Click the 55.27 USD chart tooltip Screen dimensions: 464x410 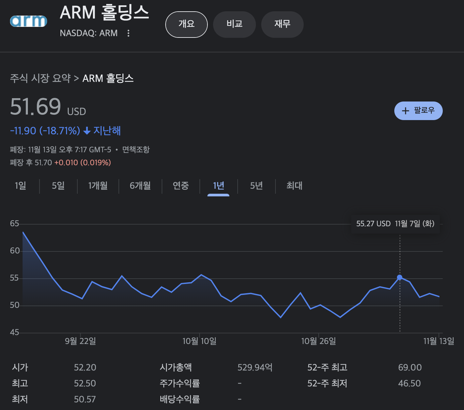tap(395, 224)
